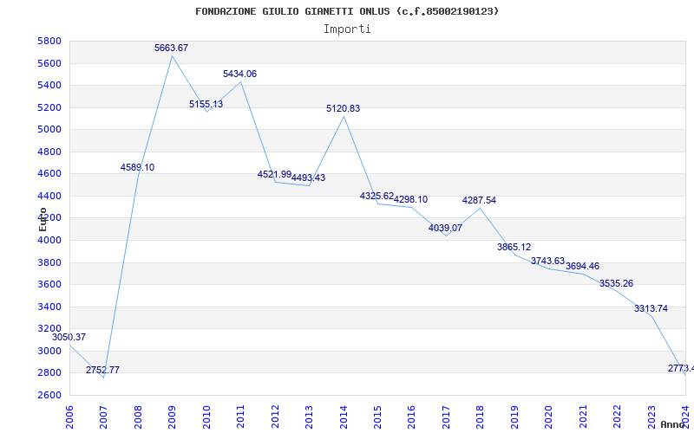Click the 2014 year axis label
Image resolution: width=694 pixels, height=433 pixels.
click(x=344, y=417)
